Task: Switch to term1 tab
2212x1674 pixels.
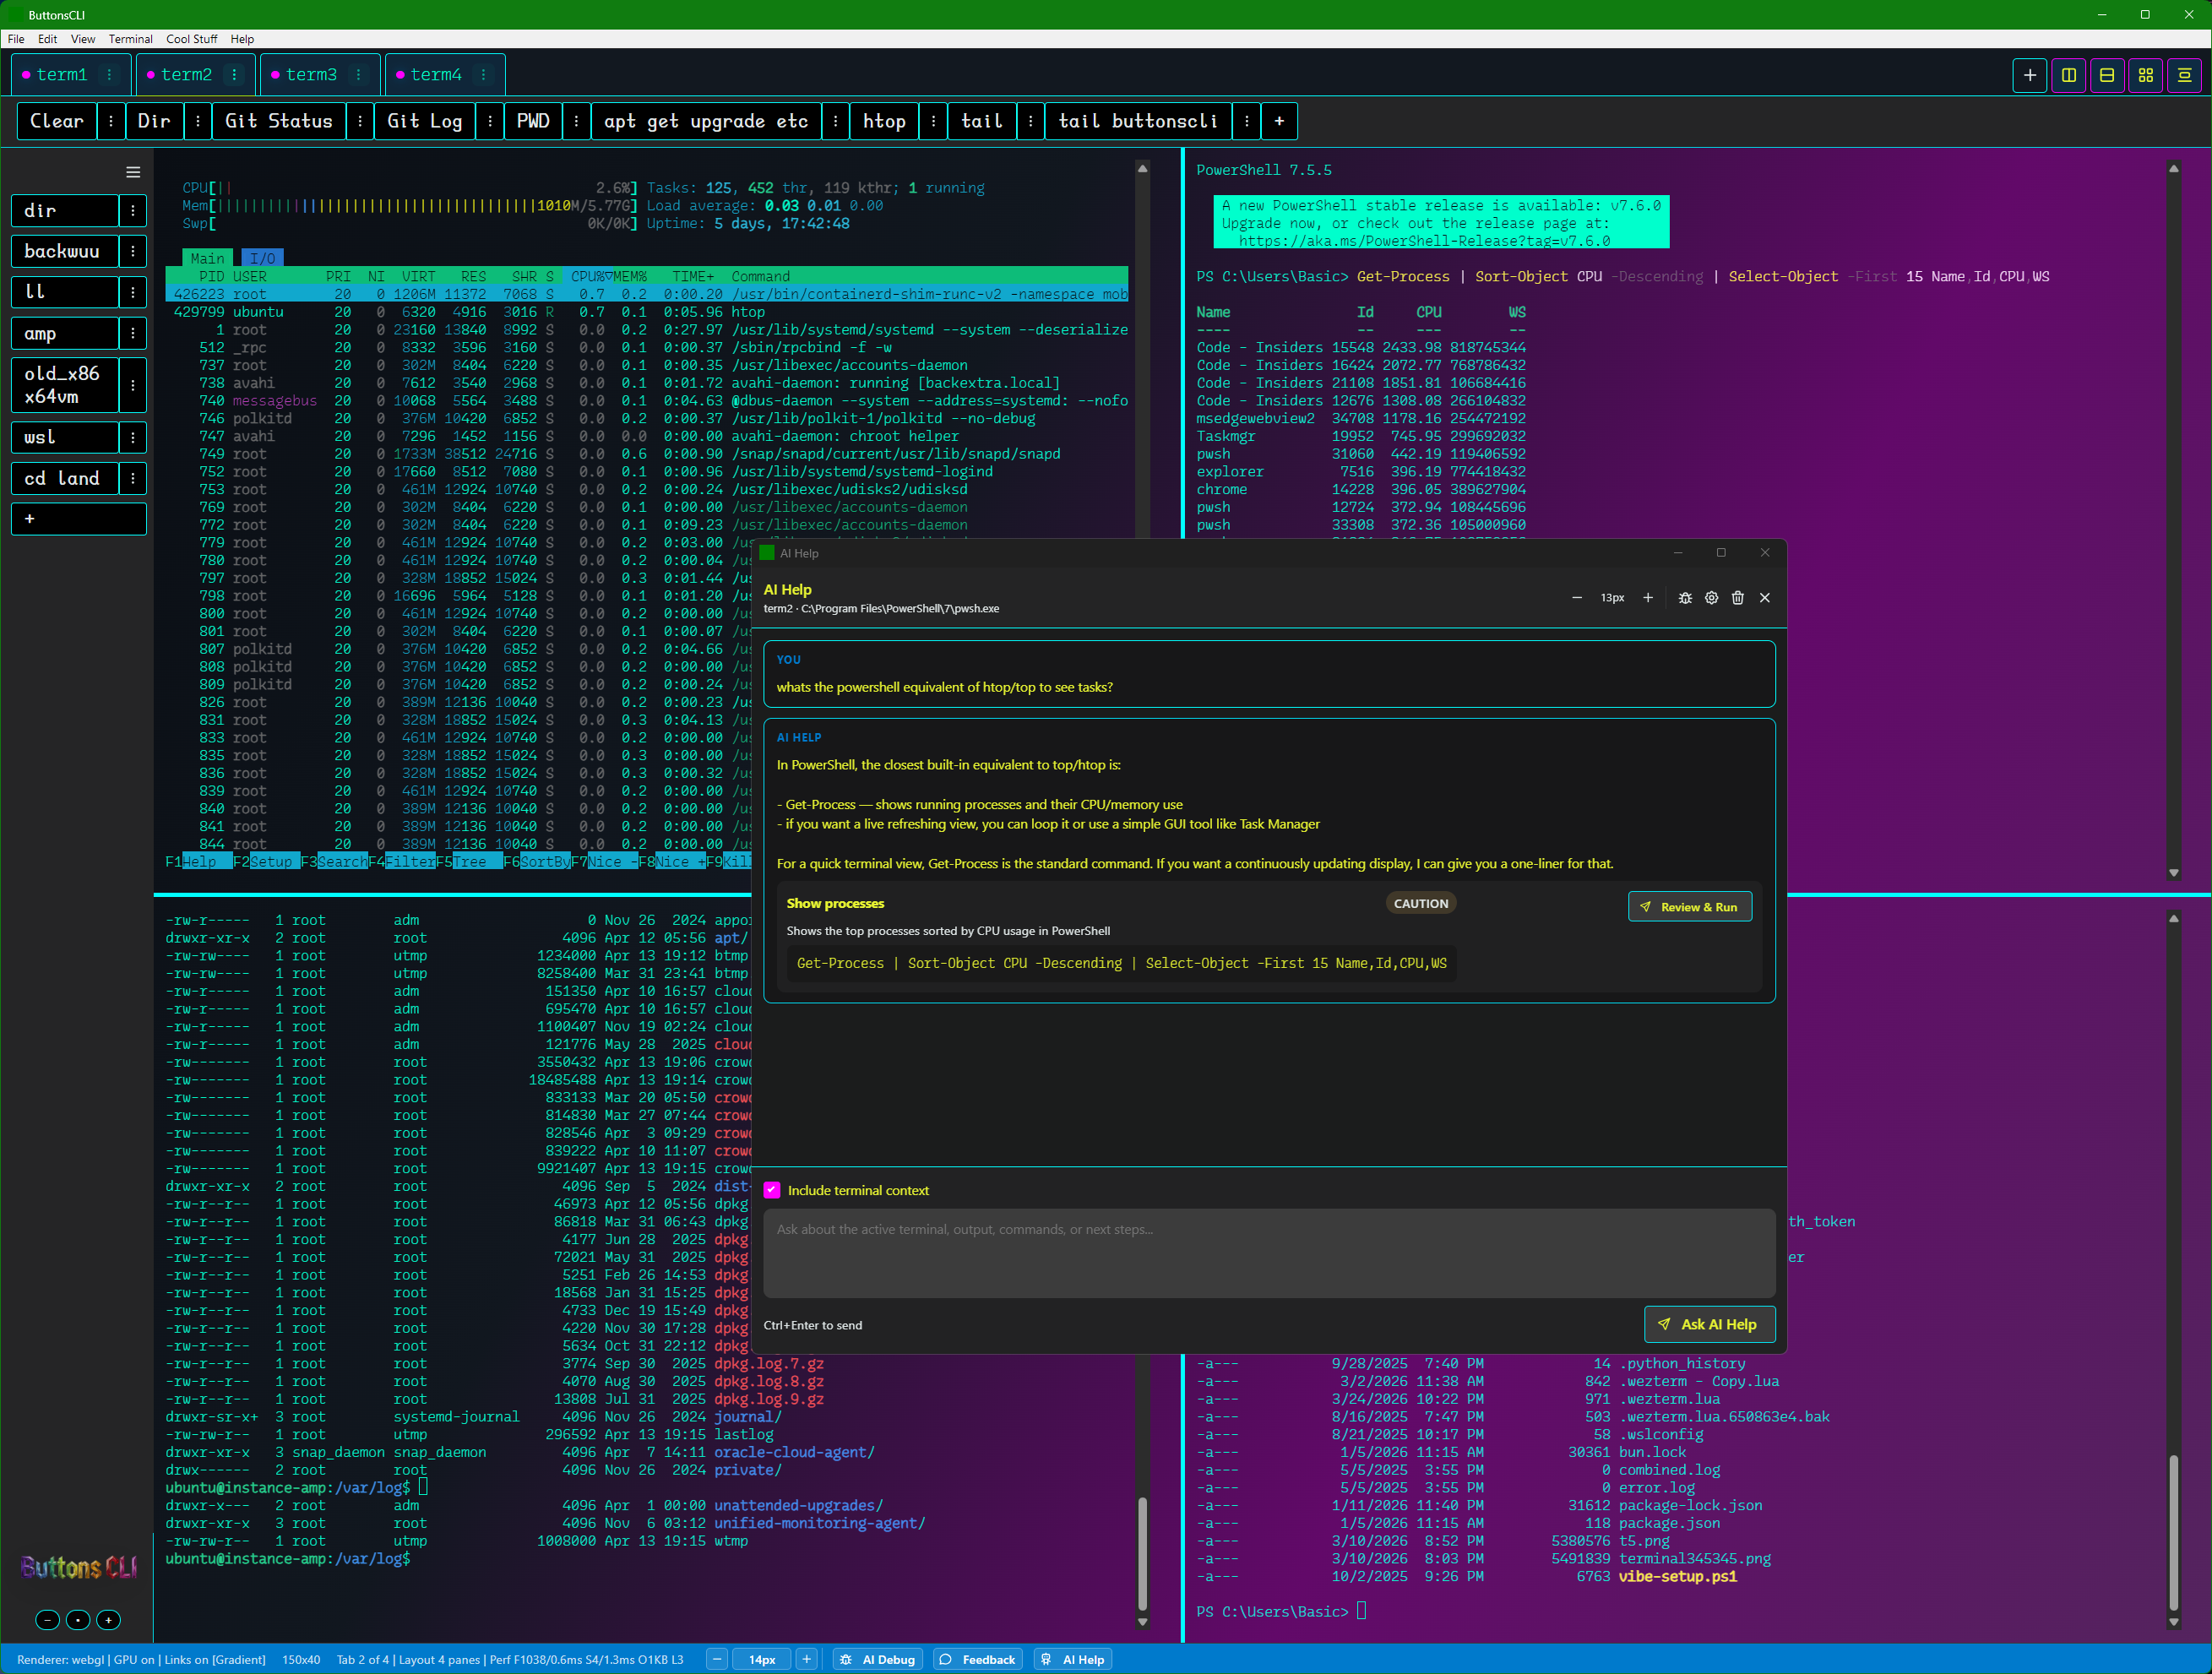Action: tap(61, 75)
